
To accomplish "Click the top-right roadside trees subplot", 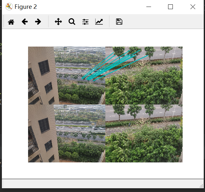I will tap(144, 76).
